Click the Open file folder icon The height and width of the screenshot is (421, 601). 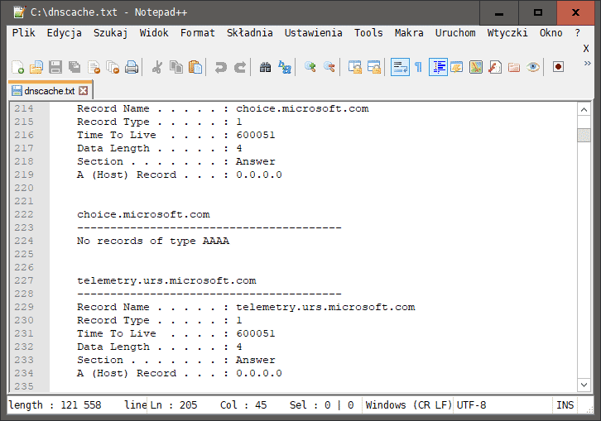[x=36, y=67]
